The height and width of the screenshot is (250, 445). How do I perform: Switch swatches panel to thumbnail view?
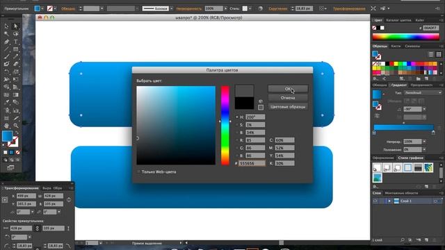point(439,54)
